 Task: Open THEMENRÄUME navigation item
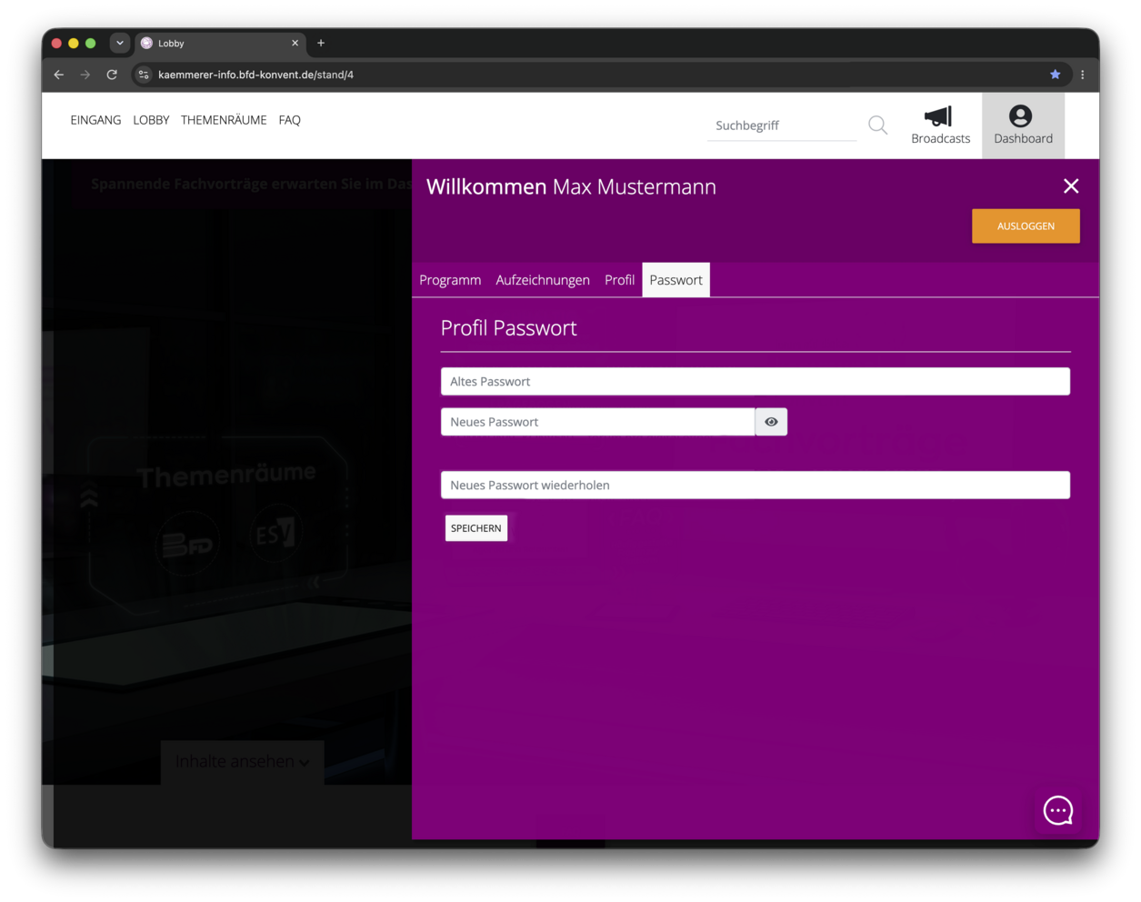(224, 120)
